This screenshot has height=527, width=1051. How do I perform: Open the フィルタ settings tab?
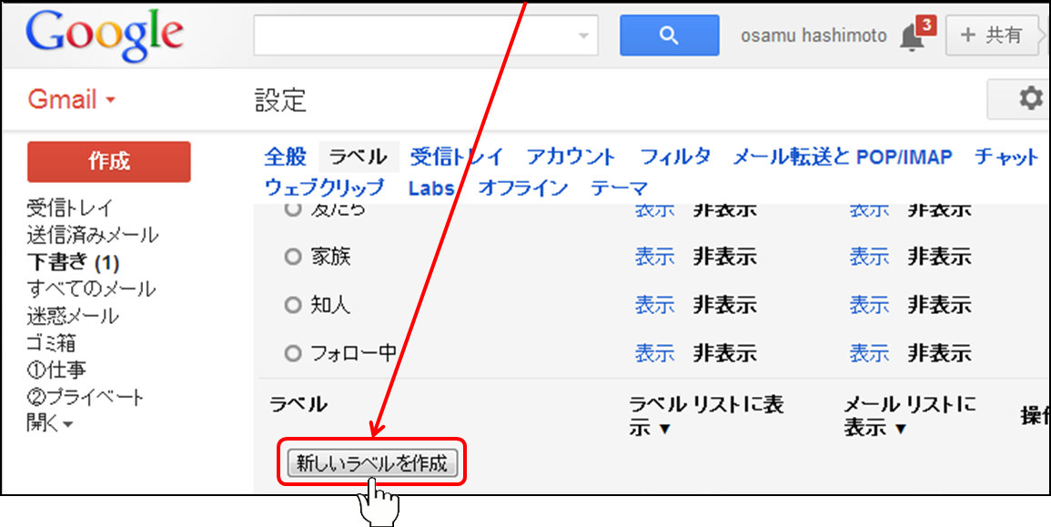675,157
